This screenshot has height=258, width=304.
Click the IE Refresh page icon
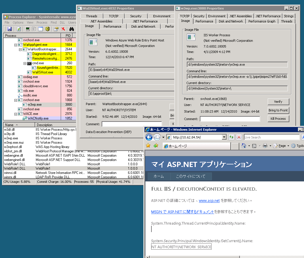tap(231, 137)
